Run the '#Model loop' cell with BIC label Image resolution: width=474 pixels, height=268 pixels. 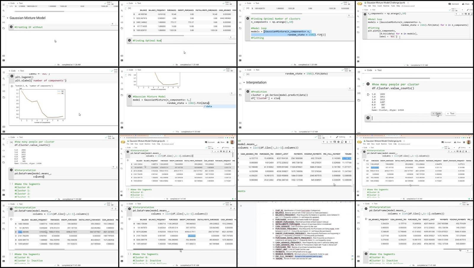(x=365, y=14)
